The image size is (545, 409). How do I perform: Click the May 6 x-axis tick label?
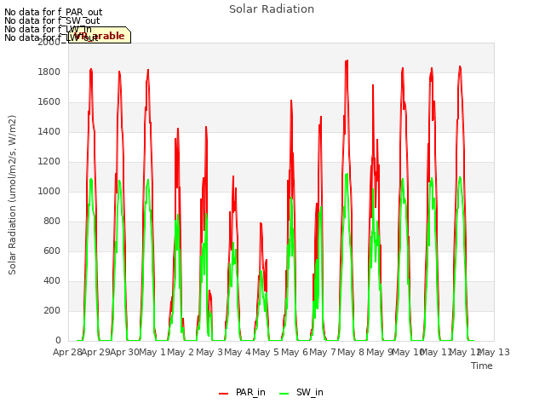[x=295, y=352]
